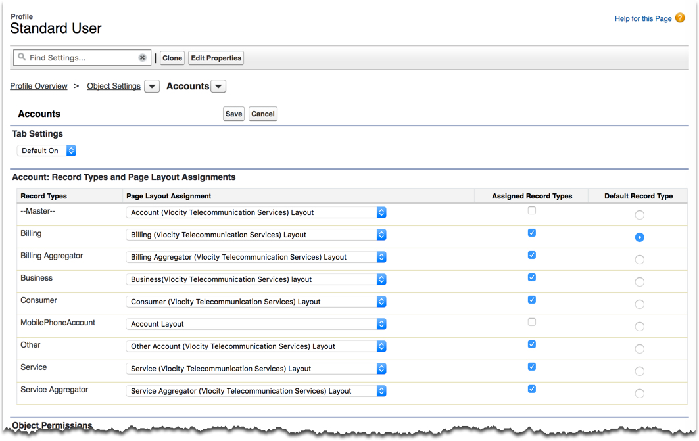The height and width of the screenshot is (441, 699).
Task: Set Service as the Default Record Type
Action: [x=639, y=371]
